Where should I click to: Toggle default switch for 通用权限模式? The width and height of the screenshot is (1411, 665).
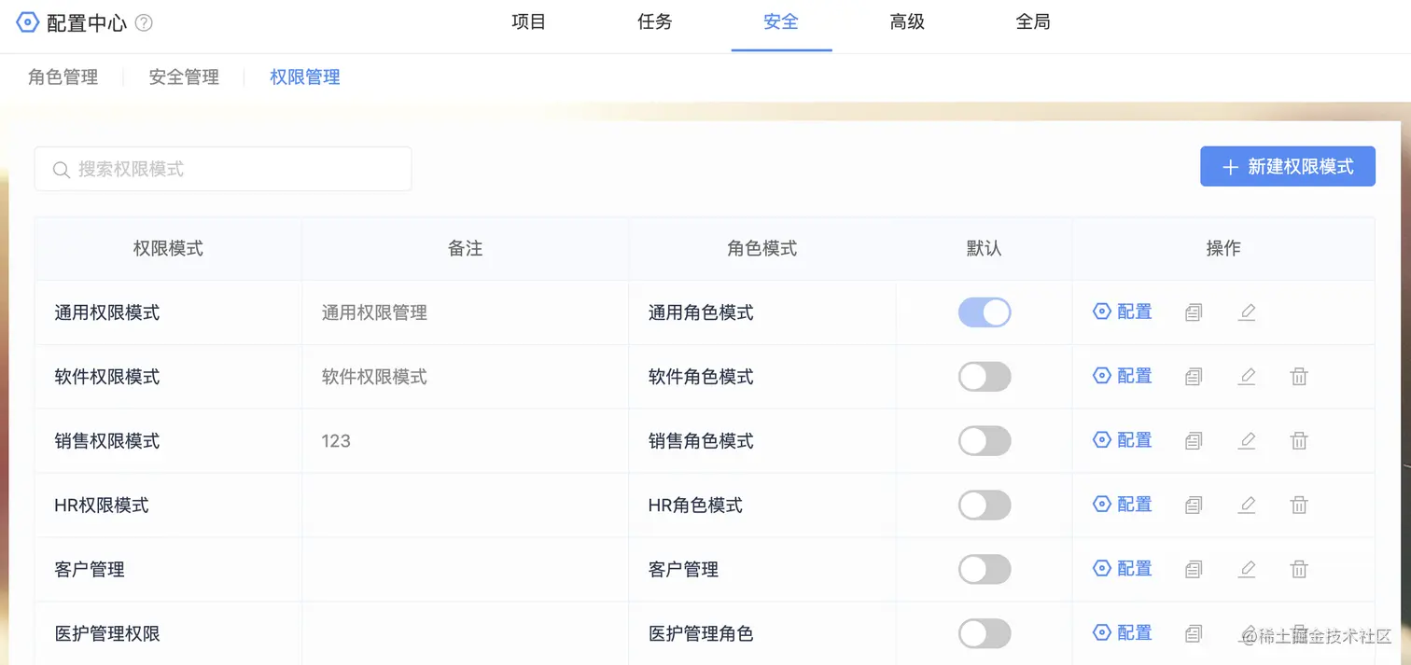985,312
